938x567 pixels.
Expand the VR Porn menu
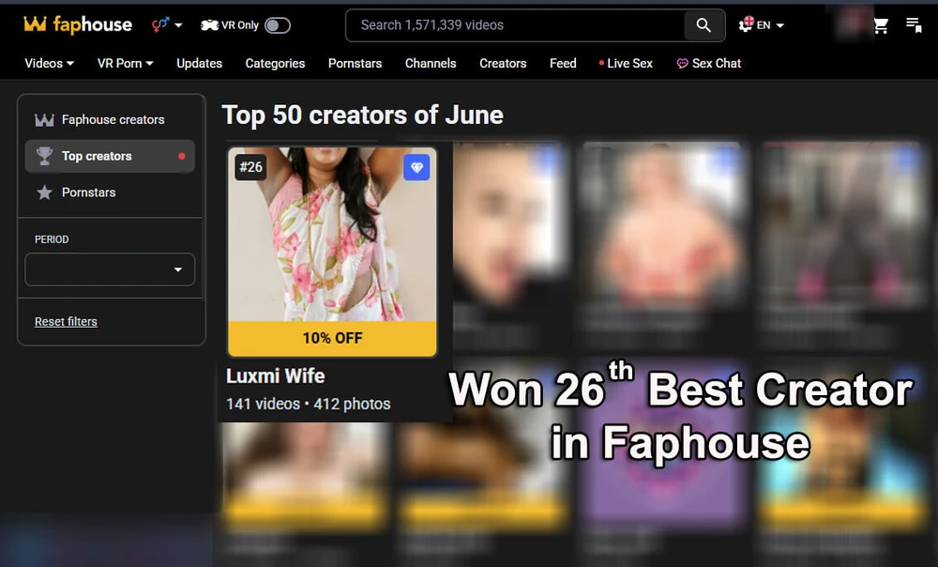[124, 63]
